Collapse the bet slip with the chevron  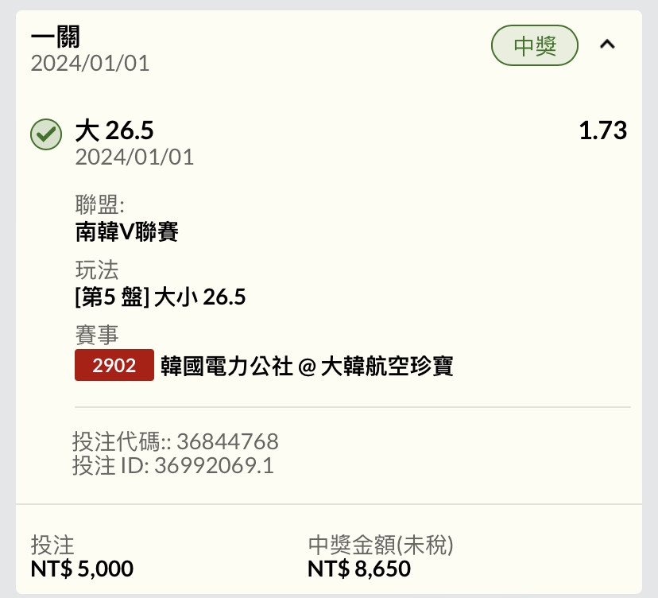(x=607, y=45)
